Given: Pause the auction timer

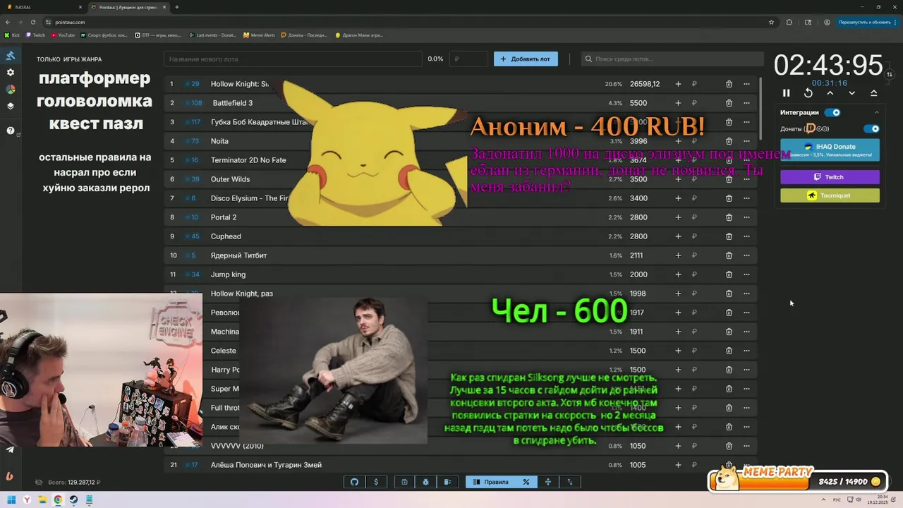Looking at the screenshot, I should coord(787,93).
